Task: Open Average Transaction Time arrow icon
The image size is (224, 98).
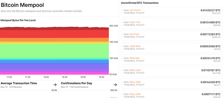Action: [x=55, y=85]
